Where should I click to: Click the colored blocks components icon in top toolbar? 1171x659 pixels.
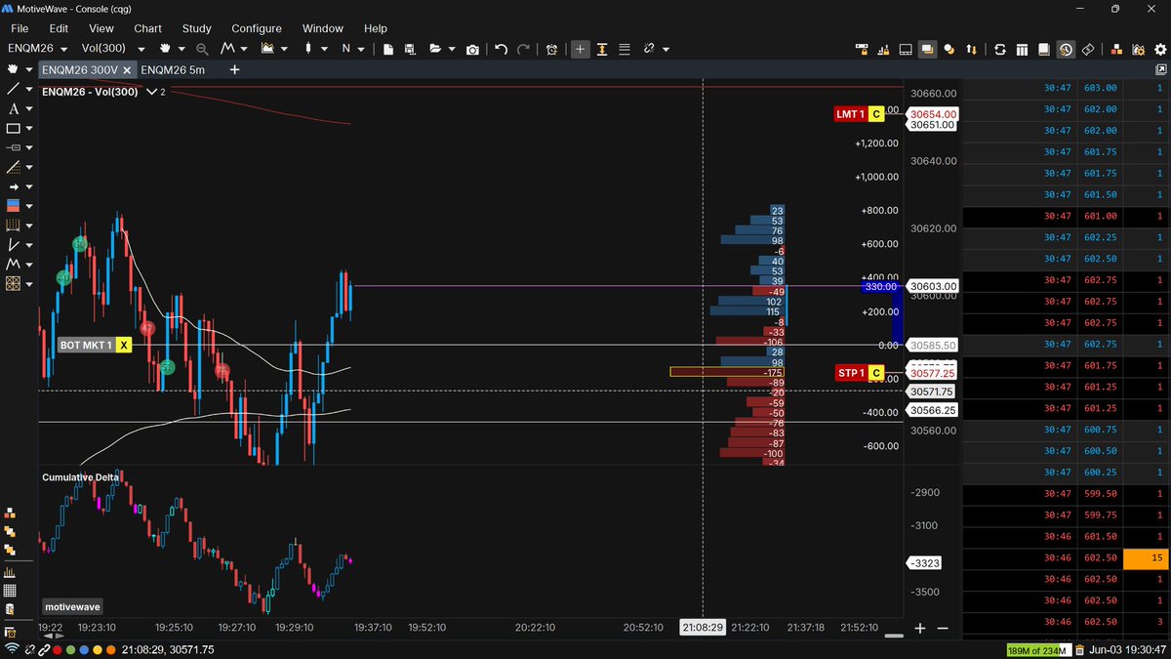coord(1117,49)
